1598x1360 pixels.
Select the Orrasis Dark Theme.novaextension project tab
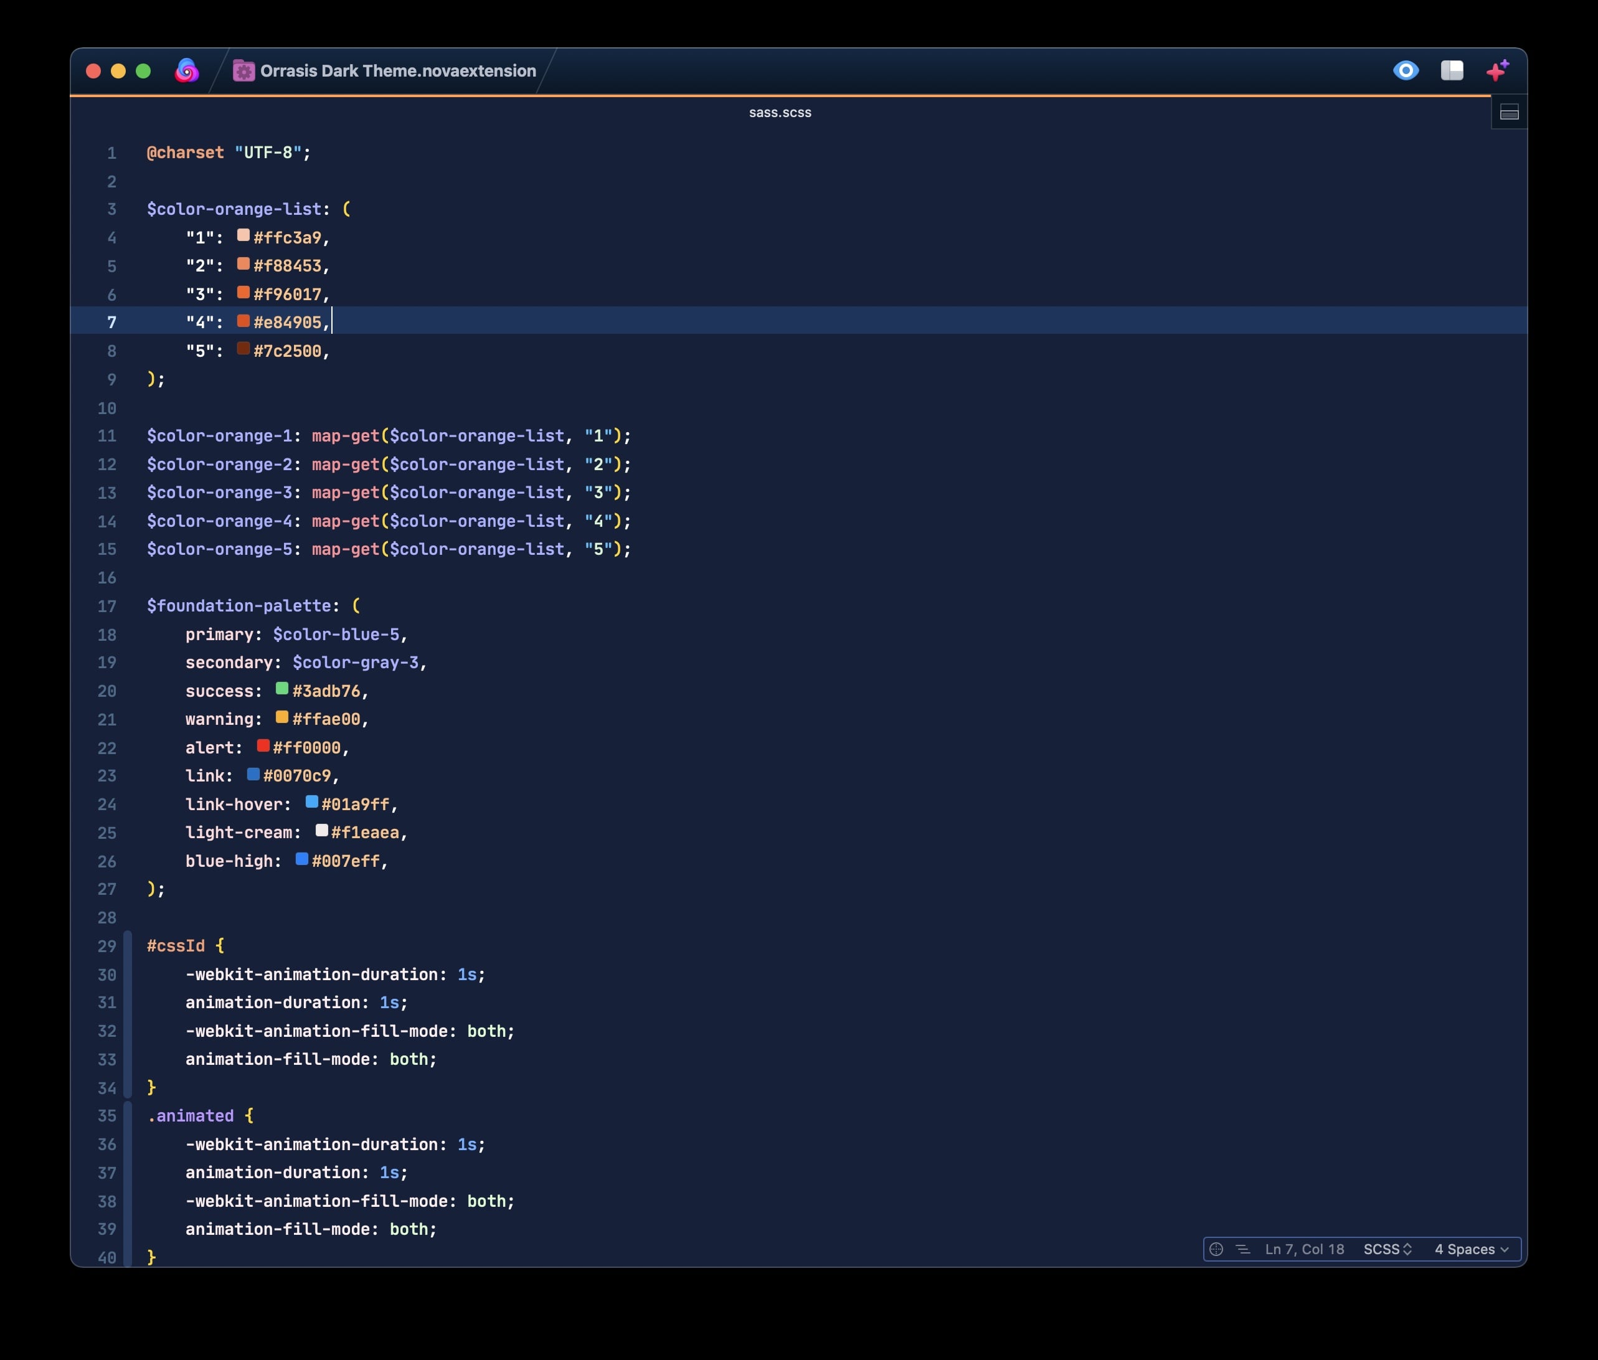pos(397,71)
